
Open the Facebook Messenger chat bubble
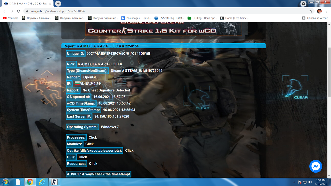(x=315, y=166)
